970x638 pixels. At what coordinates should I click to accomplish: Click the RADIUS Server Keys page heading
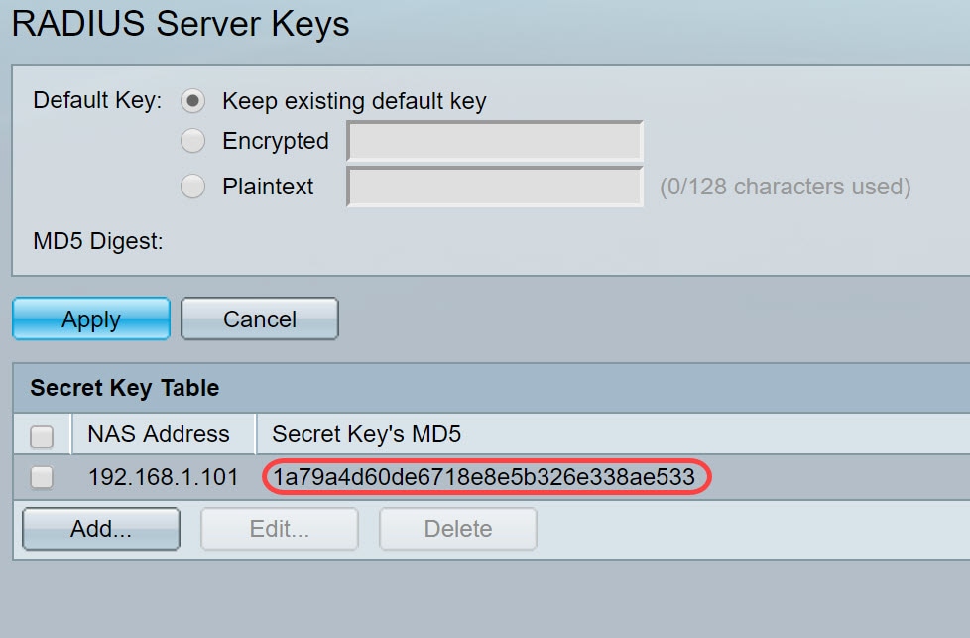pos(181,24)
